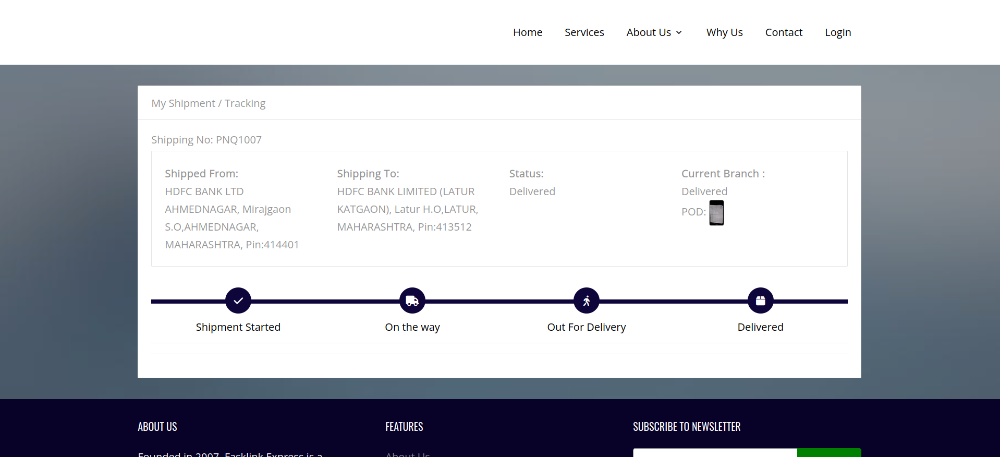Click the SUBSCRIBE TO NEWSLETTER heading
Screen dimensions: 1000x457
pos(687,427)
